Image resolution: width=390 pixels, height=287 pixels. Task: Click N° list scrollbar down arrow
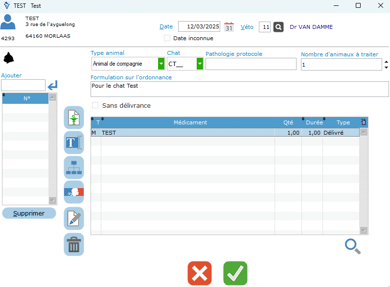pyautogui.click(x=52, y=200)
